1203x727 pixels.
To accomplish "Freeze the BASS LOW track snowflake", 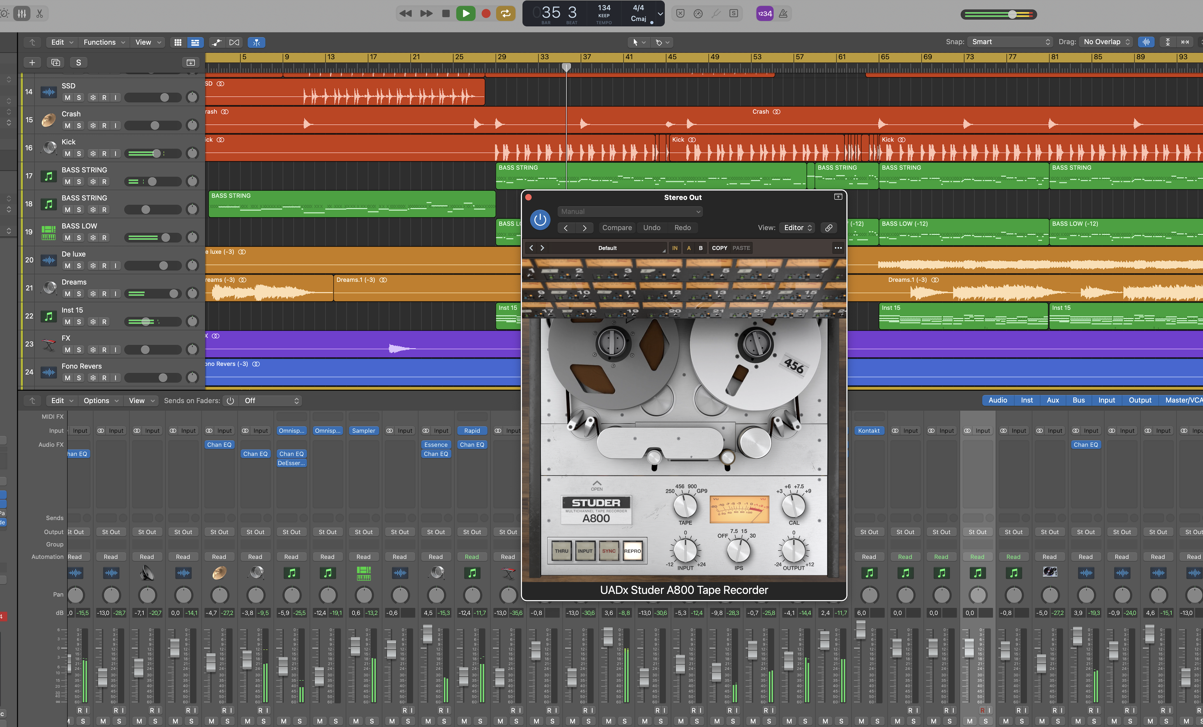I will tap(93, 238).
